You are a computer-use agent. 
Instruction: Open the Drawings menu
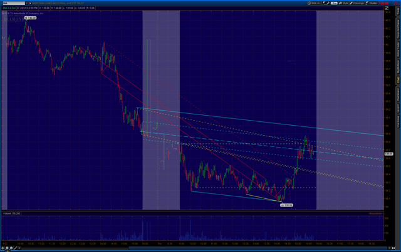point(357,3)
